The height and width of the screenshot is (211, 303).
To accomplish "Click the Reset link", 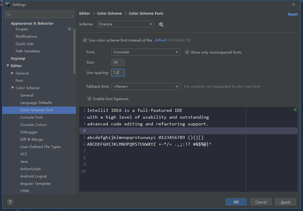I will (293, 14).
